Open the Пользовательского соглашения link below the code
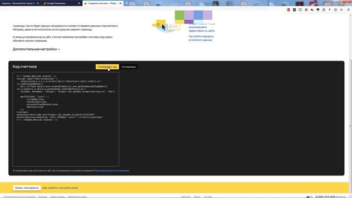This screenshot has width=352, height=198. tap(112, 170)
